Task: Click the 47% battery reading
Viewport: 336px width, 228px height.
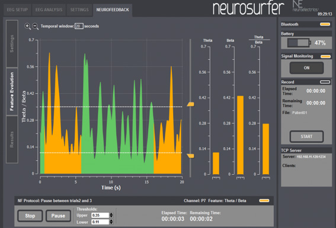Action: [320, 43]
